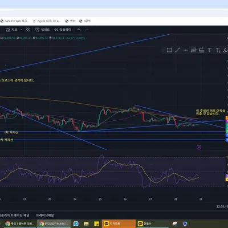This screenshot has width=228, height=228.
Task: Open Sticky Notes from the taskbar
Action: tap(96, 224)
